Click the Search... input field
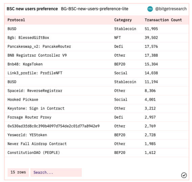Screen dimensions: 192x182 [56, 173]
